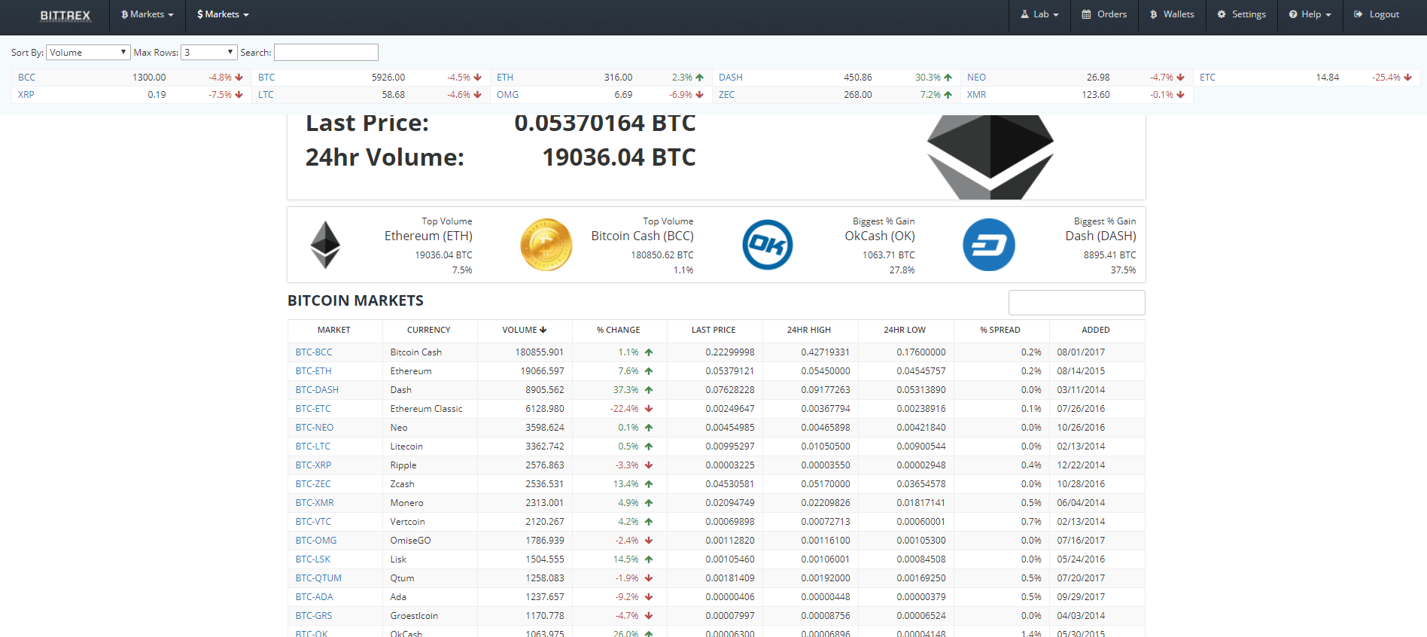Click XRP ticker link in top bar
1427x637 pixels.
[26, 95]
